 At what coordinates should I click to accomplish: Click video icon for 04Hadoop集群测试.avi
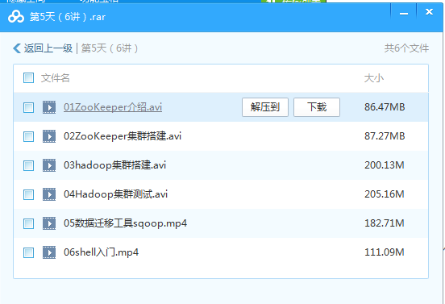[x=49, y=194]
